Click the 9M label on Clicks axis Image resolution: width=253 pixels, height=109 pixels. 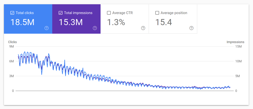(x=11, y=46)
